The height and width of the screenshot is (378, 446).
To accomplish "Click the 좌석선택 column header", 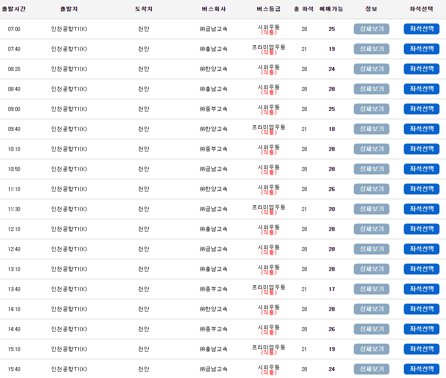I will pyautogui.click(x=421, y=9).
